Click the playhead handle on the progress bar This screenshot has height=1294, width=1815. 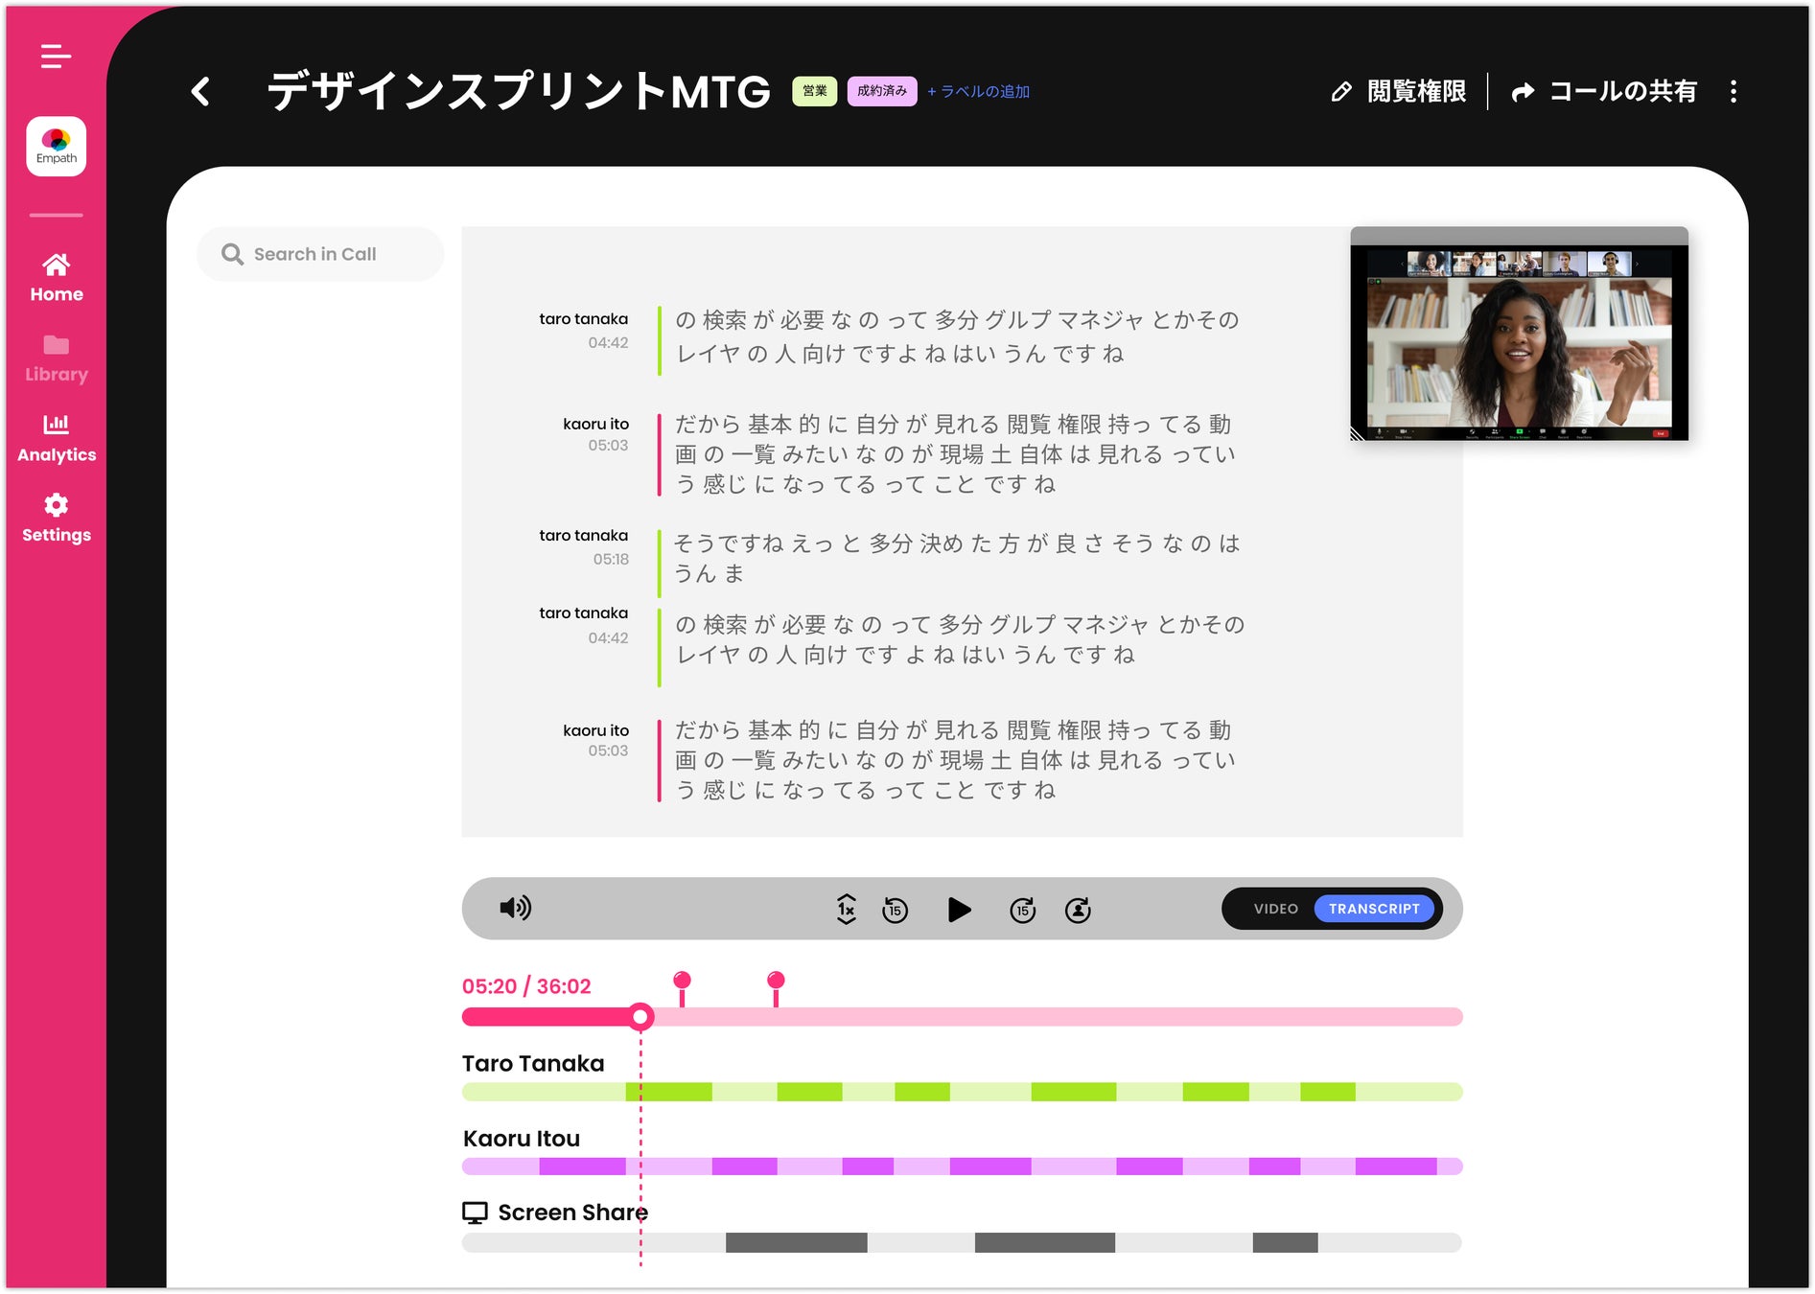pos(640,1017)
